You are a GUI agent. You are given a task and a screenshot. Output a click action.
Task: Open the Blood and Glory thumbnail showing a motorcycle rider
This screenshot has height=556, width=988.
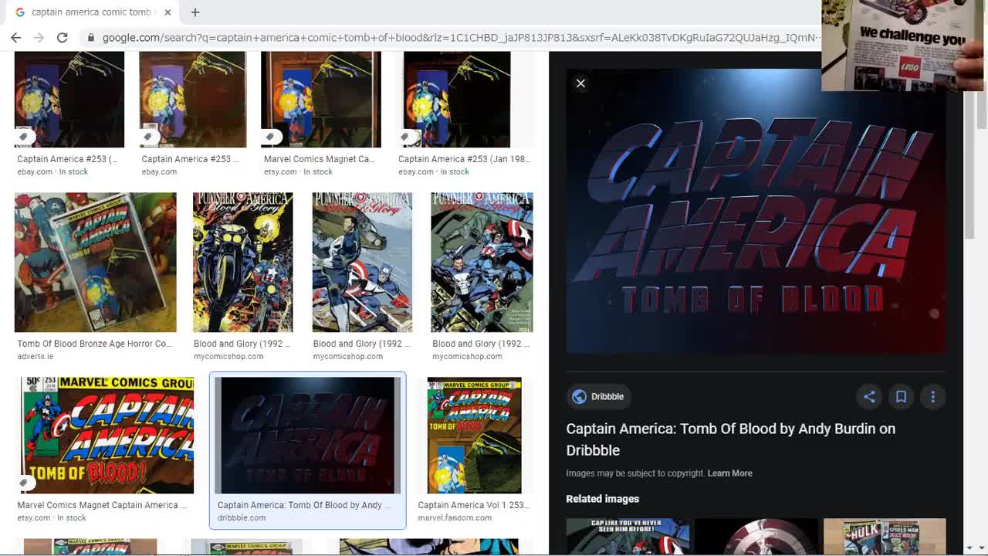(243, 263)
